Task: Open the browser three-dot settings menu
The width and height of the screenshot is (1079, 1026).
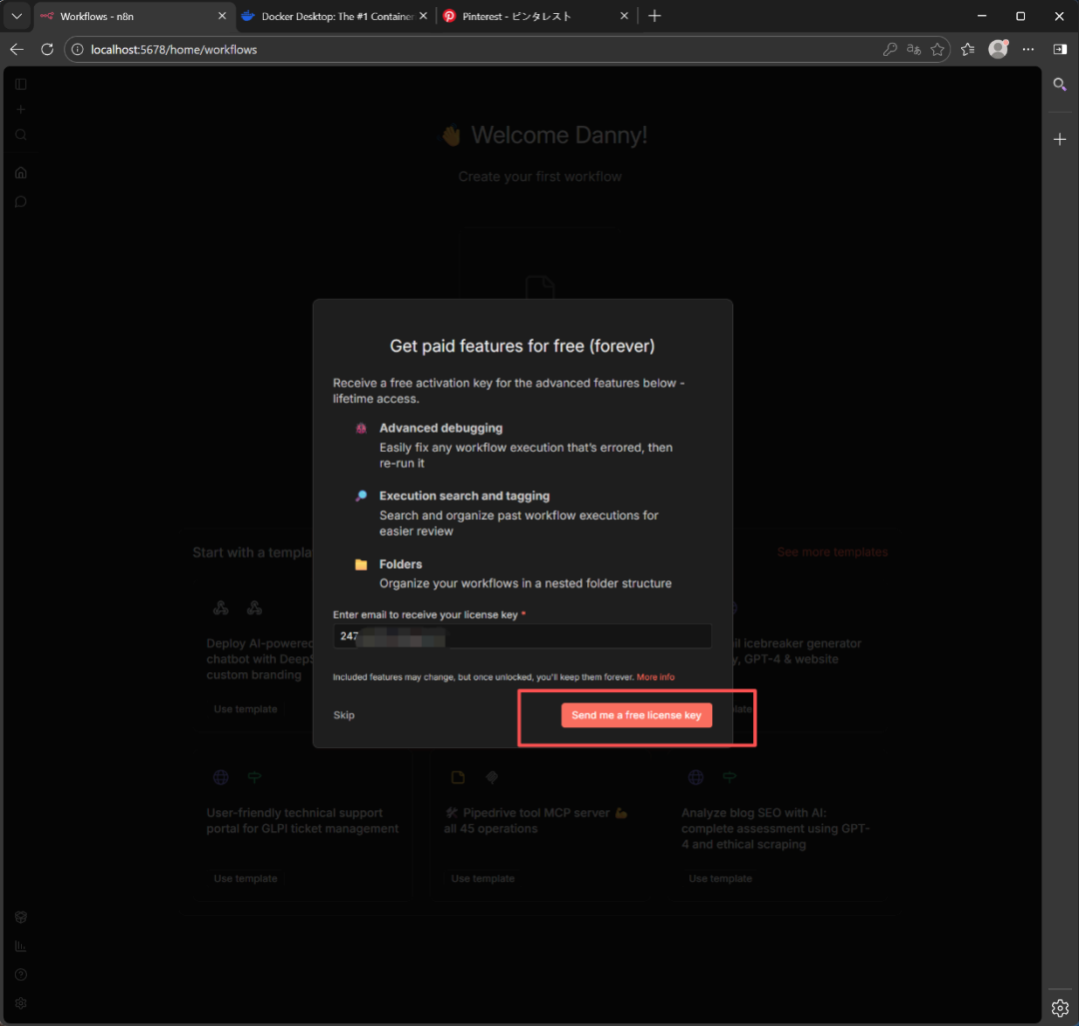Action: [1028, 48]
